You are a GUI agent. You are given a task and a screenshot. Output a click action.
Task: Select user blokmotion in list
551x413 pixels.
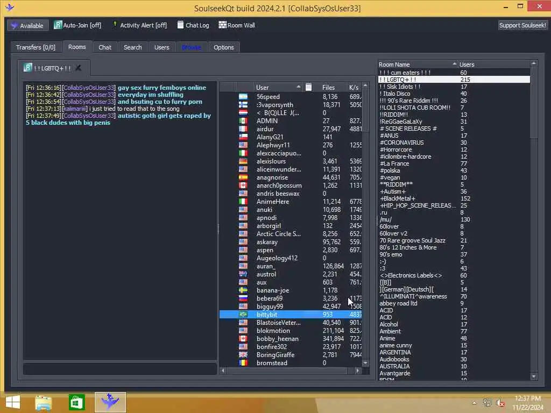pos(291,331)
